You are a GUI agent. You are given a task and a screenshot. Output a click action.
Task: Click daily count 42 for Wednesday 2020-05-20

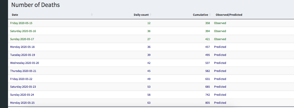pos(149,63)
